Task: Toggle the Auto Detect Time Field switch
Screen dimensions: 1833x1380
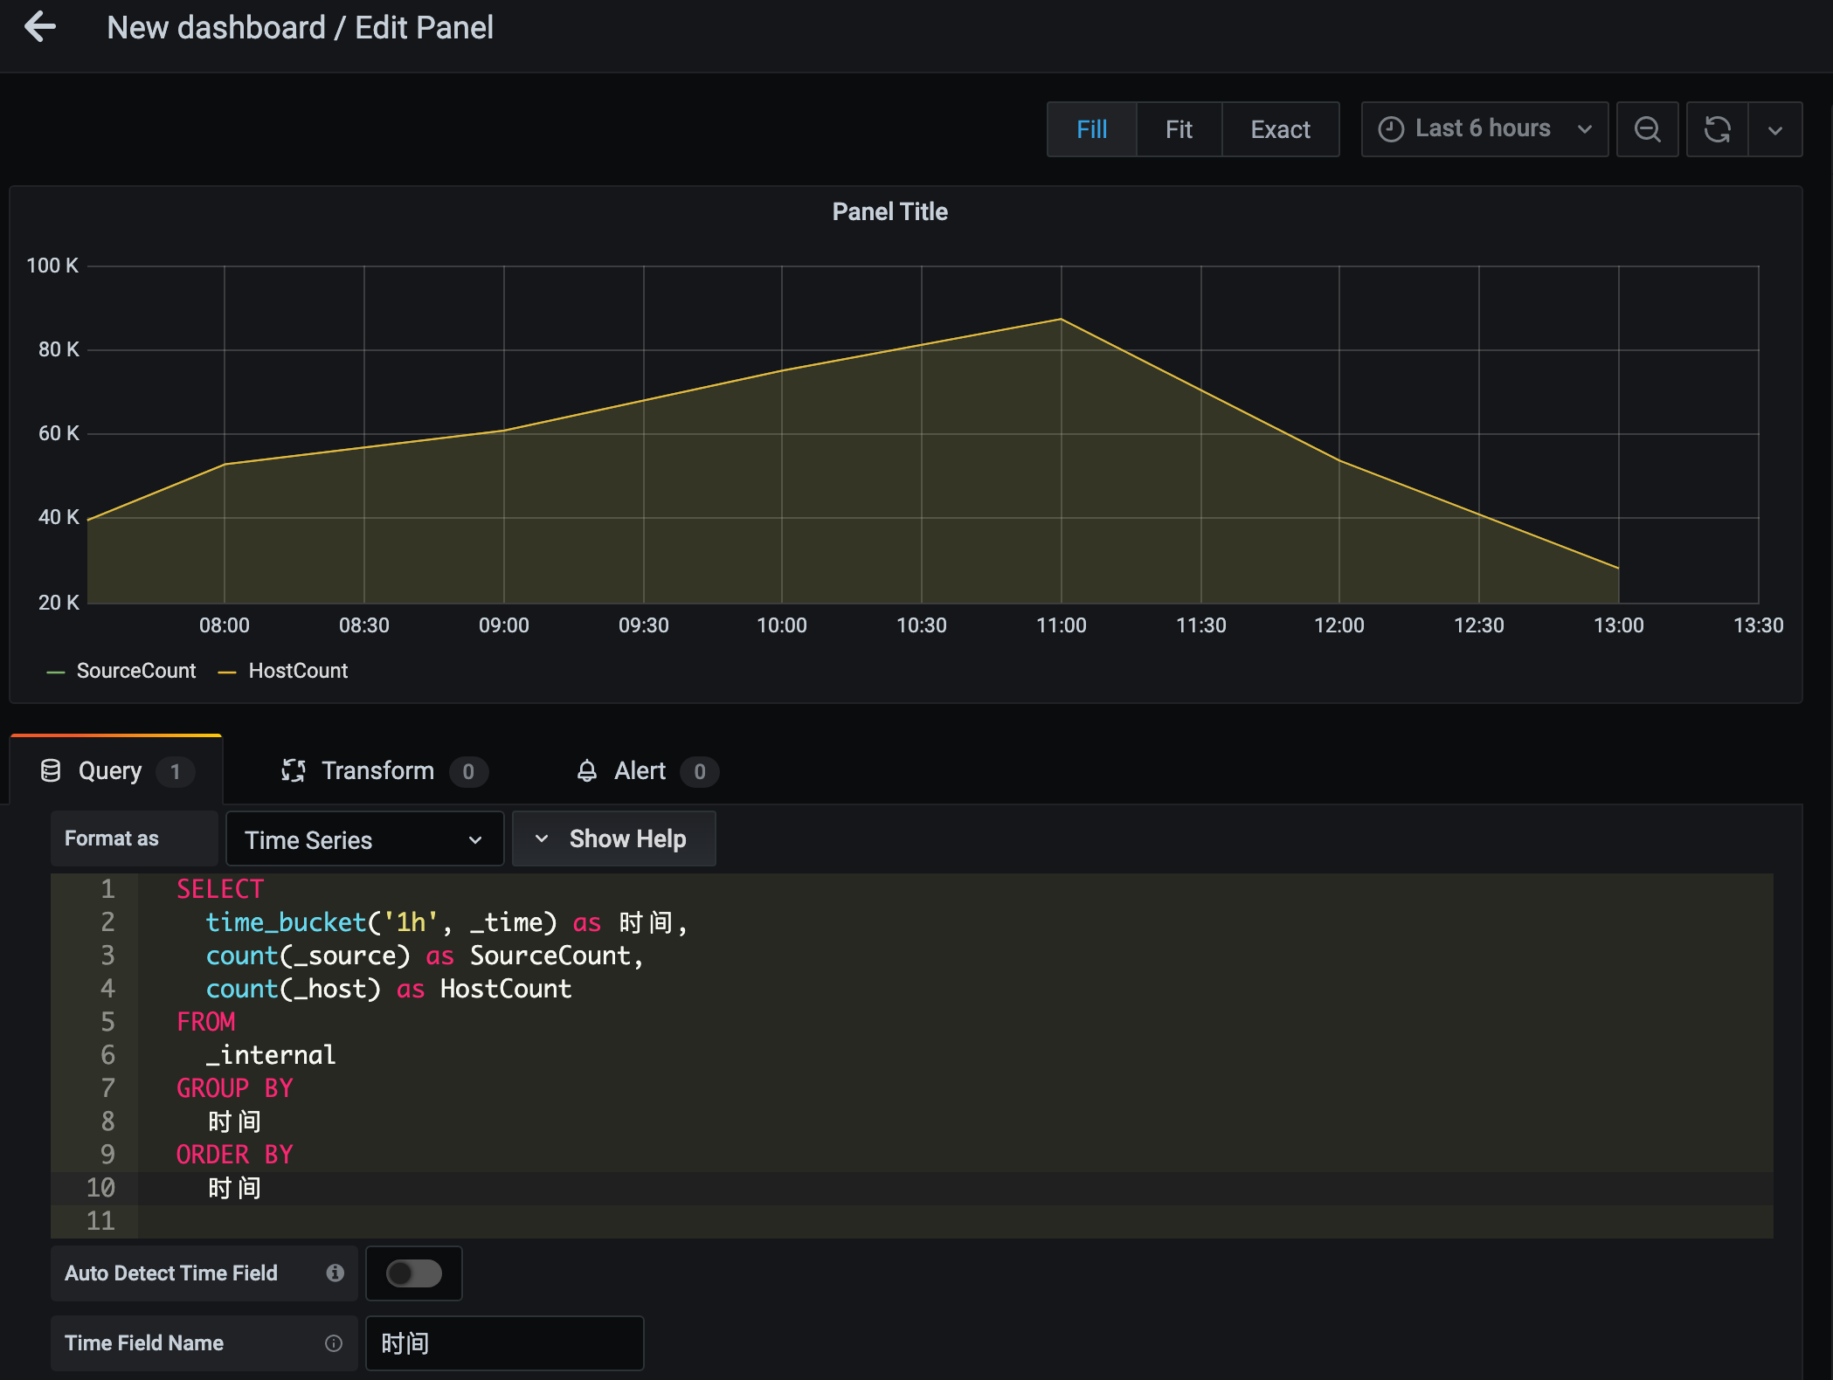Action: click(415, 1274)
